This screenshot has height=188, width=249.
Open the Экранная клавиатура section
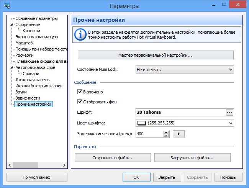click(37, 37)
